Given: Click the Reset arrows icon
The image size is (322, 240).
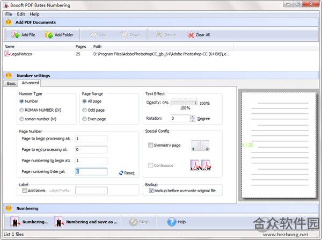Looking at the screenshot, I should click(x=121, y=173).
